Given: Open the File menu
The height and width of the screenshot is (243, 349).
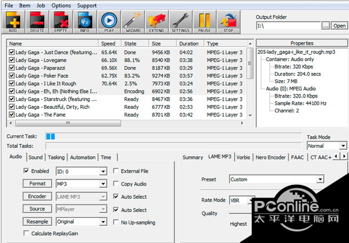Looking at the screenshot, I should pos(9,5).
